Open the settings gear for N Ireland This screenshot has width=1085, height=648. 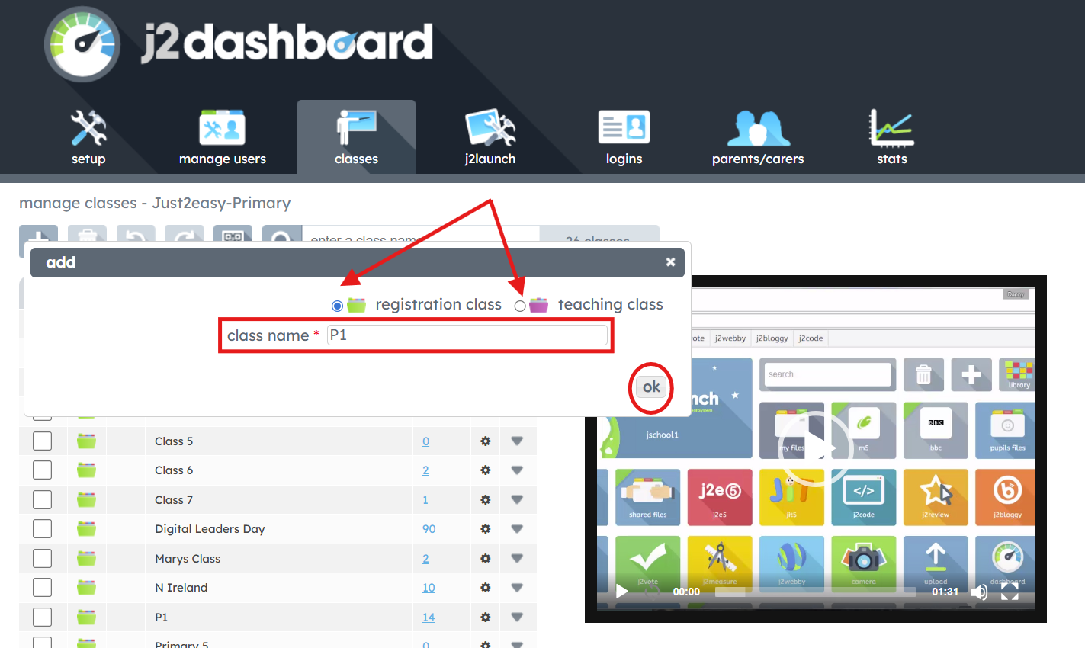click(485, 588)
